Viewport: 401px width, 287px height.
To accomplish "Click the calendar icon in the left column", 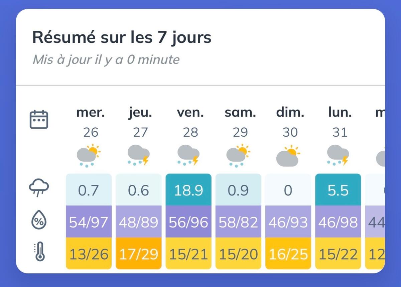I will click(39, 120).
